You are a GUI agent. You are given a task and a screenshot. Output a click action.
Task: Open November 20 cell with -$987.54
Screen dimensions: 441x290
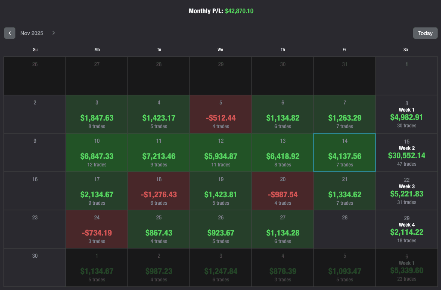click(282, 191)
